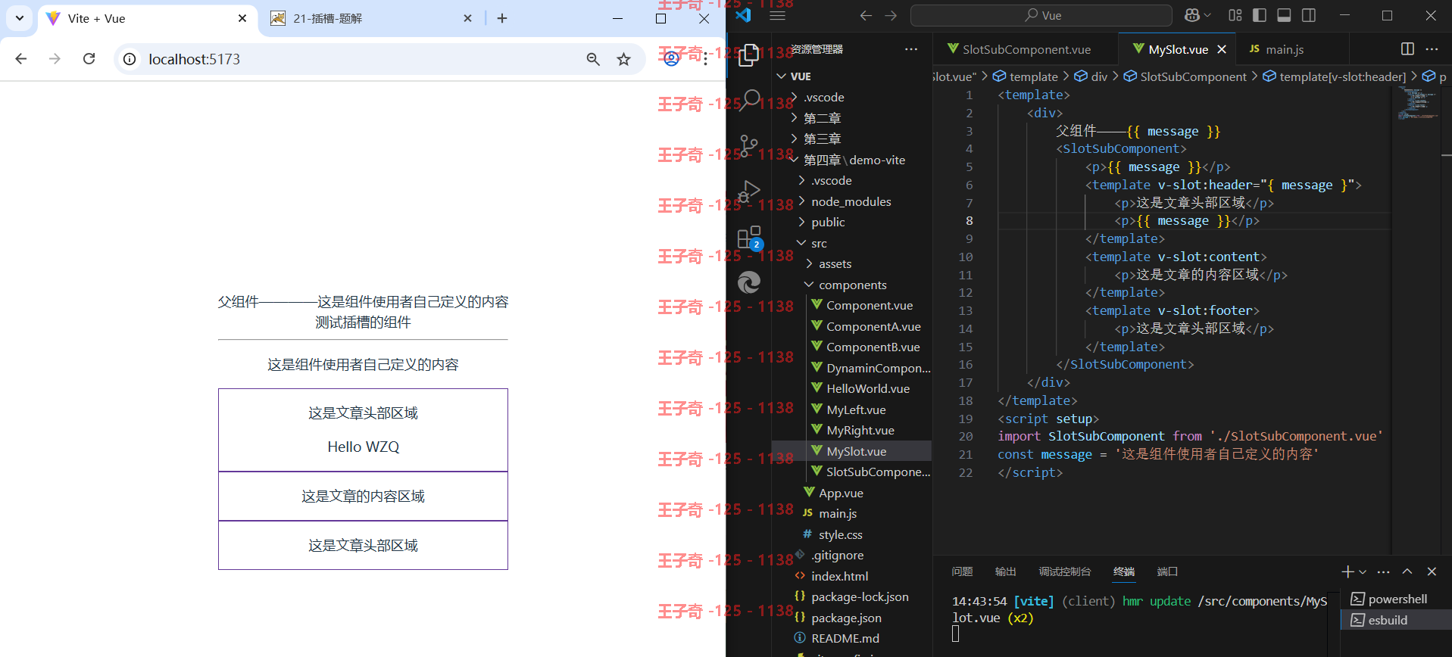The height and width of the screenshot is (657, 1452).
Task: Open Chrome profile icon
Action: coord(671,59)
